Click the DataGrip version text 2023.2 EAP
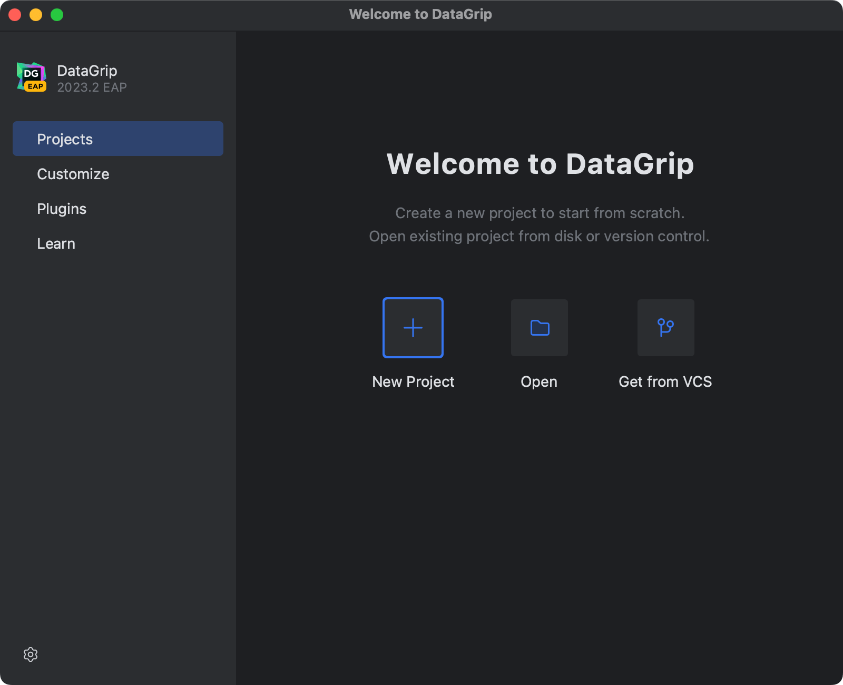 91,87
